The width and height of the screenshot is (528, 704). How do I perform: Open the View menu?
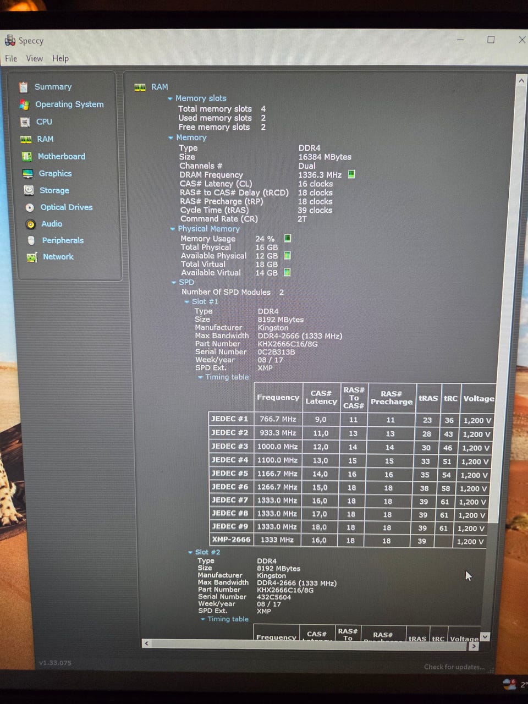[34, 58]
